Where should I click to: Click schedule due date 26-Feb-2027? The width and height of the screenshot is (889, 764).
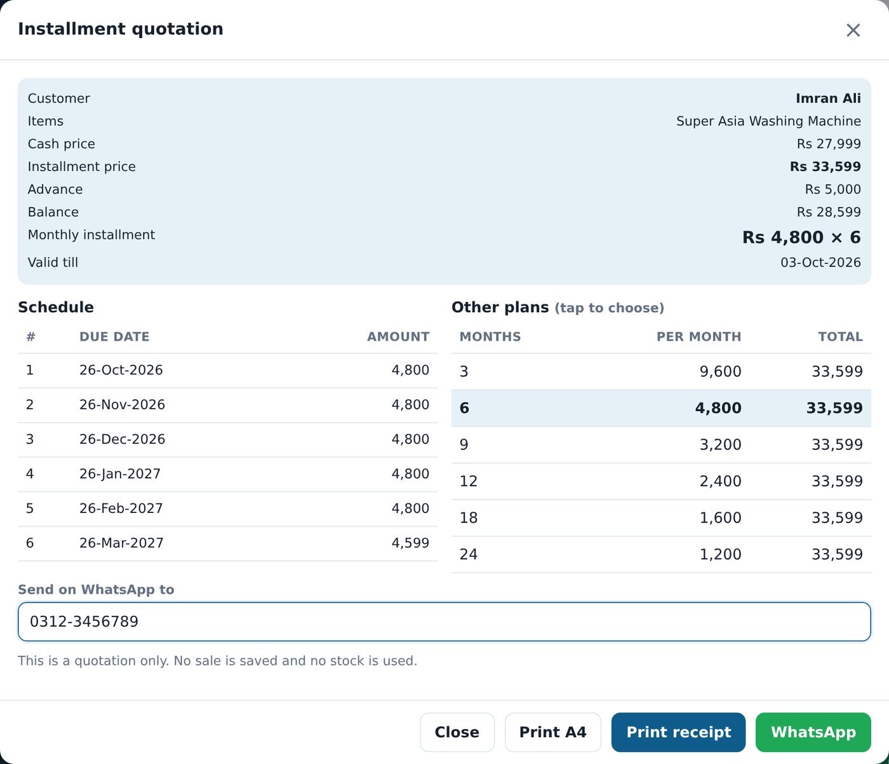click(121, 508)
